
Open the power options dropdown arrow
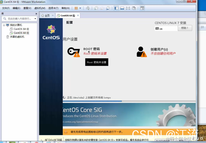click(80, 8)
